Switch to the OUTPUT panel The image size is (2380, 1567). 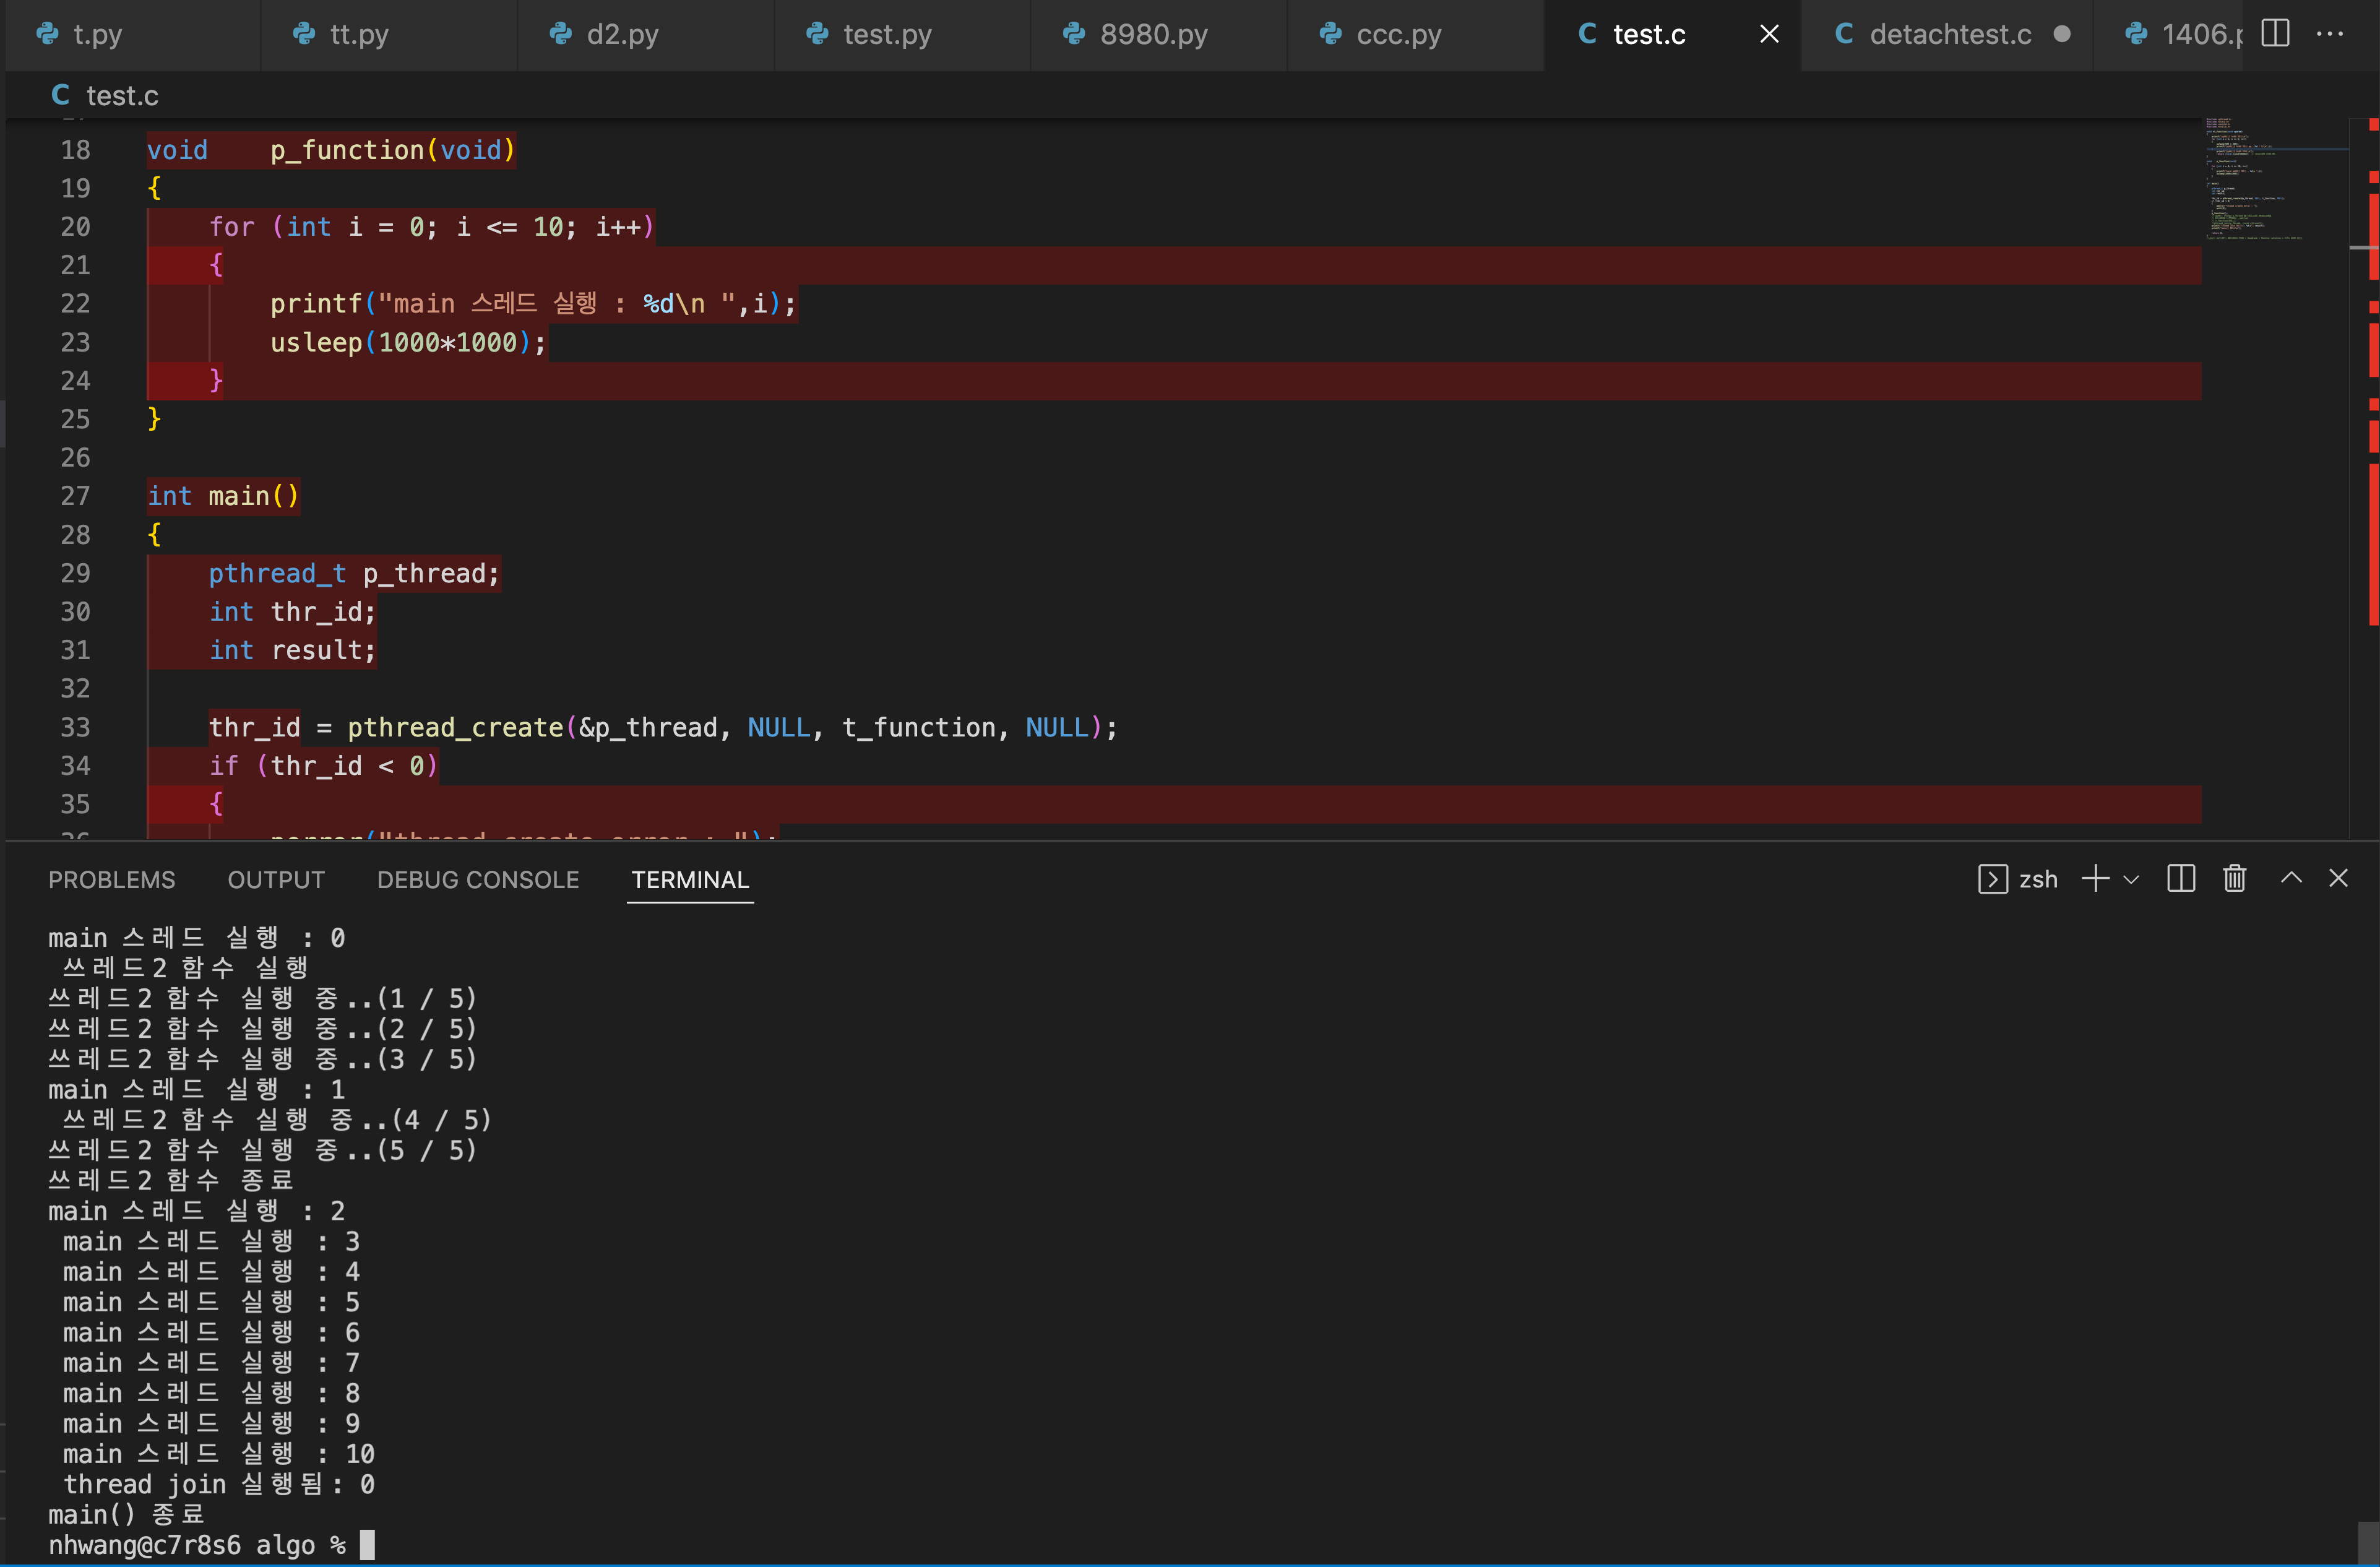click(x=276, y=880)
